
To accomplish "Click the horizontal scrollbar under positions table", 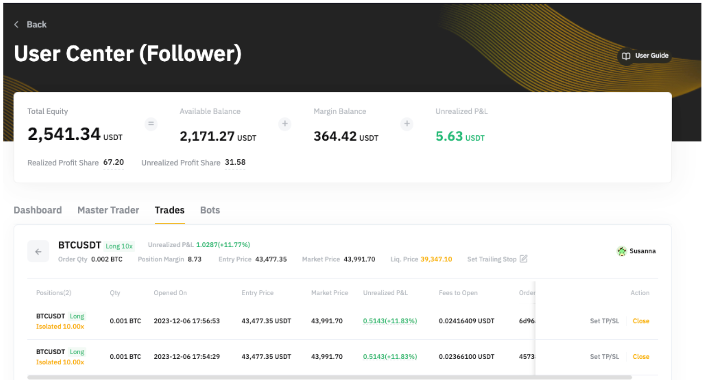I will 329,377.
